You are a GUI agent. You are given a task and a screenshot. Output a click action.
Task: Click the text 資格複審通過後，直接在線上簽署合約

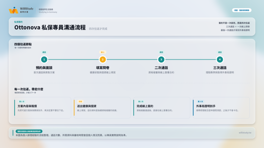click(155, 110)
